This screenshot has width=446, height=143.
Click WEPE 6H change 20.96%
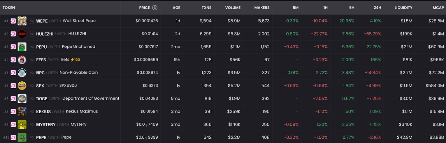click(347, 21)
